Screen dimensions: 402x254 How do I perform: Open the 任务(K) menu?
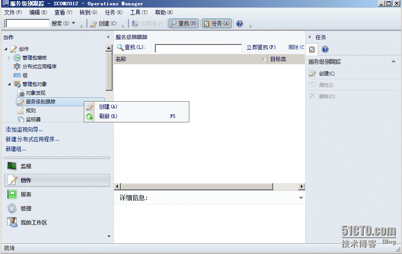click(113, 12)
